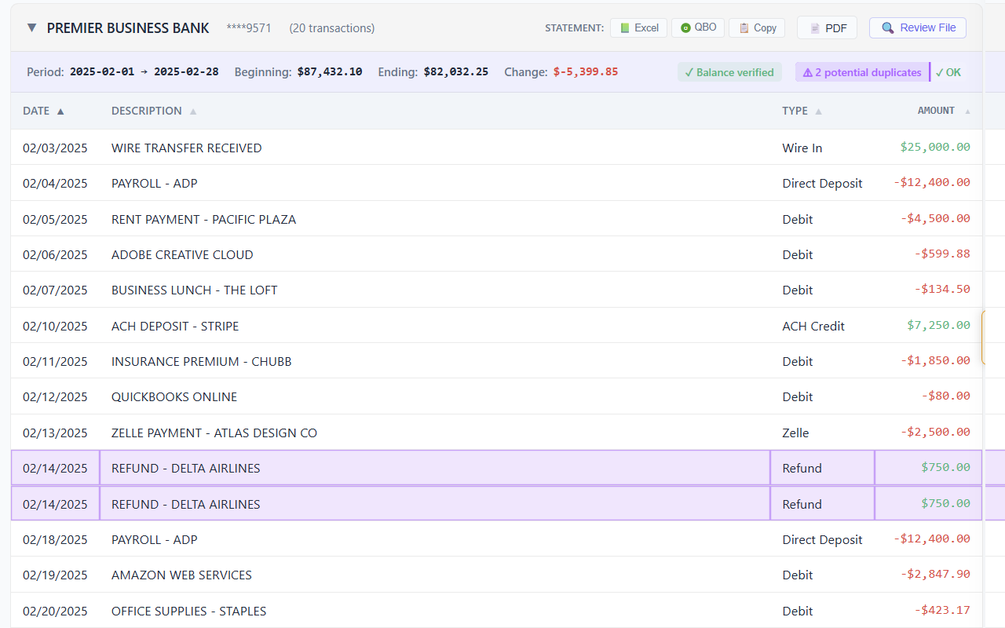Open Review File
1005x628 pixels.
[918, 27]
